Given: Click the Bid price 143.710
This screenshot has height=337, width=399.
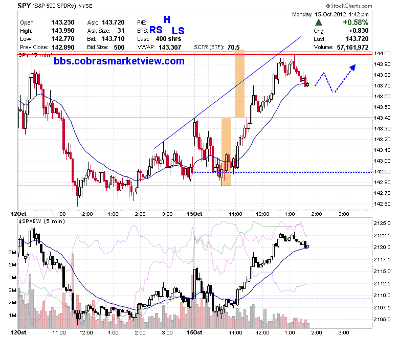Looking at the screenshot, I should (x=113, y=39).
